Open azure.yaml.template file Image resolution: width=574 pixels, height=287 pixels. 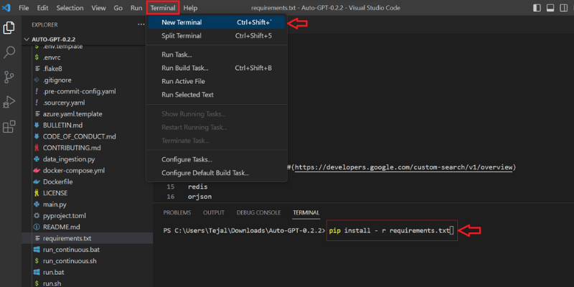[72, 114]
